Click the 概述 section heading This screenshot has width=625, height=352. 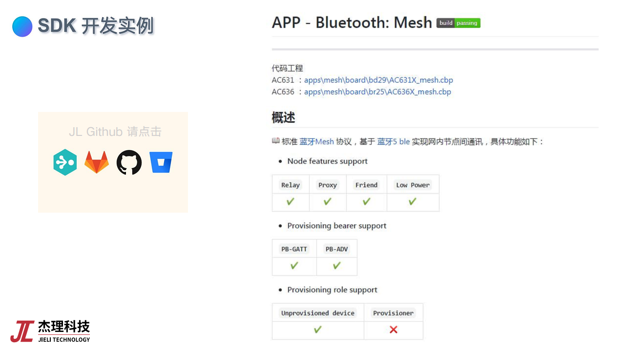pyautogui.click(x=284, y=118)
